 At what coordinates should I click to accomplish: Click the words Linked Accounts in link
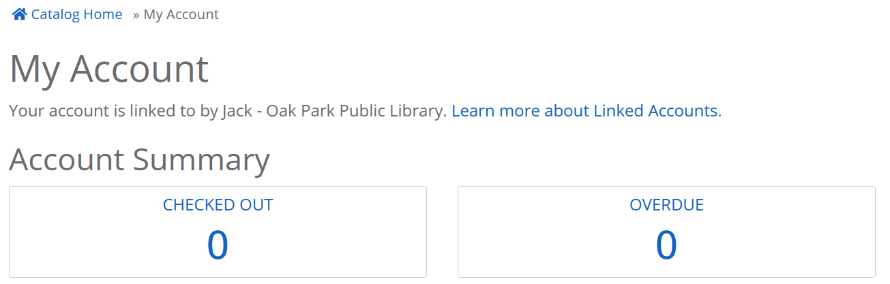coord(655,111)
